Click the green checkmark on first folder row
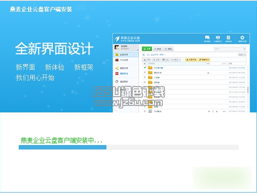Image resolution: width=257 pixels, height=193 pixels. tap(145, 68)
